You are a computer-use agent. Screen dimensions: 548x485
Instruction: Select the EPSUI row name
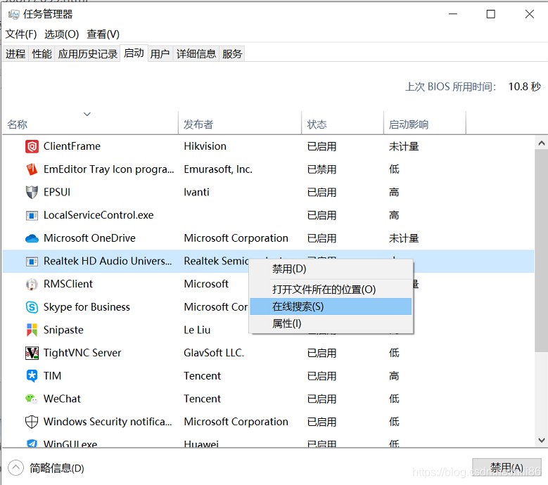point(57,193)
